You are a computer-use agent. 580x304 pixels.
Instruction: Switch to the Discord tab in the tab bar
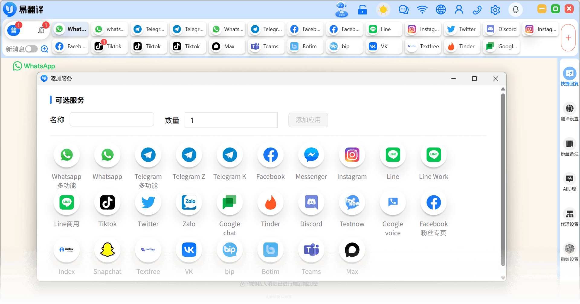coord(501,29)
